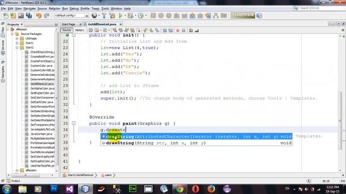Click the Toggle Bookmark editor icon
Image resolution: width=346 pixels, height=194 pixels.
tap(157, 30)
